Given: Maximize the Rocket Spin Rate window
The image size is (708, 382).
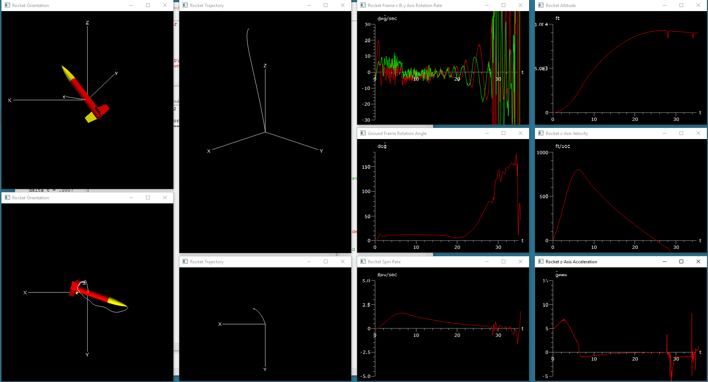Looking at the screenshot, I should [x=503, y=261].
